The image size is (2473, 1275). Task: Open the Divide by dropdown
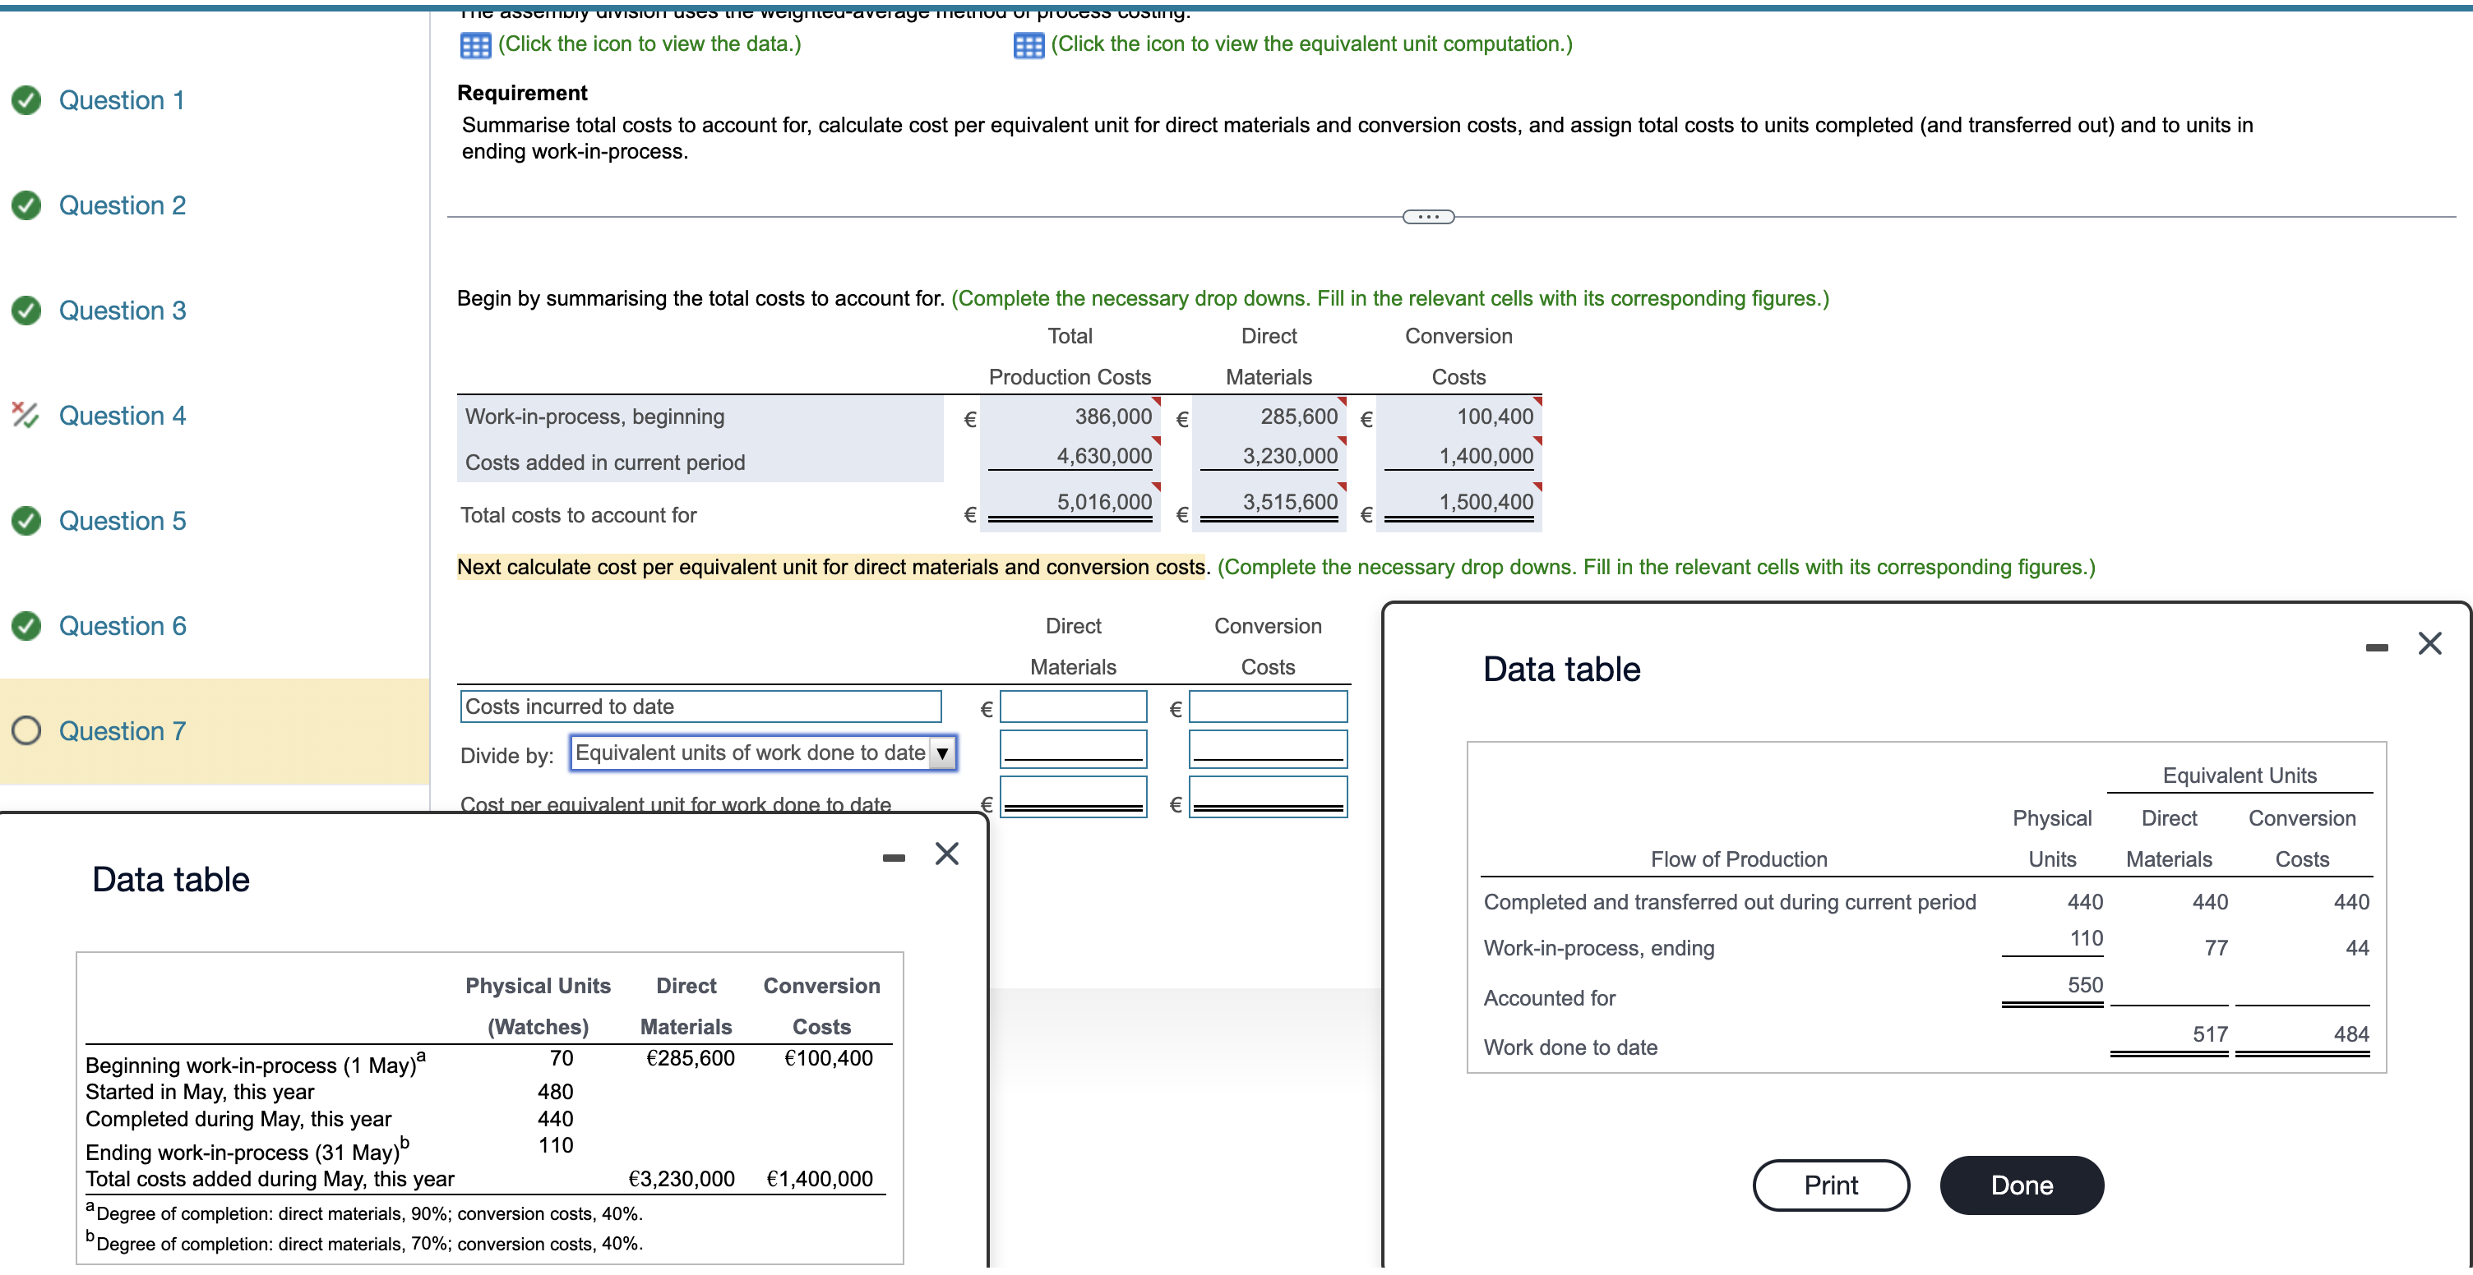pyautogui.click(x=942, y=754)
